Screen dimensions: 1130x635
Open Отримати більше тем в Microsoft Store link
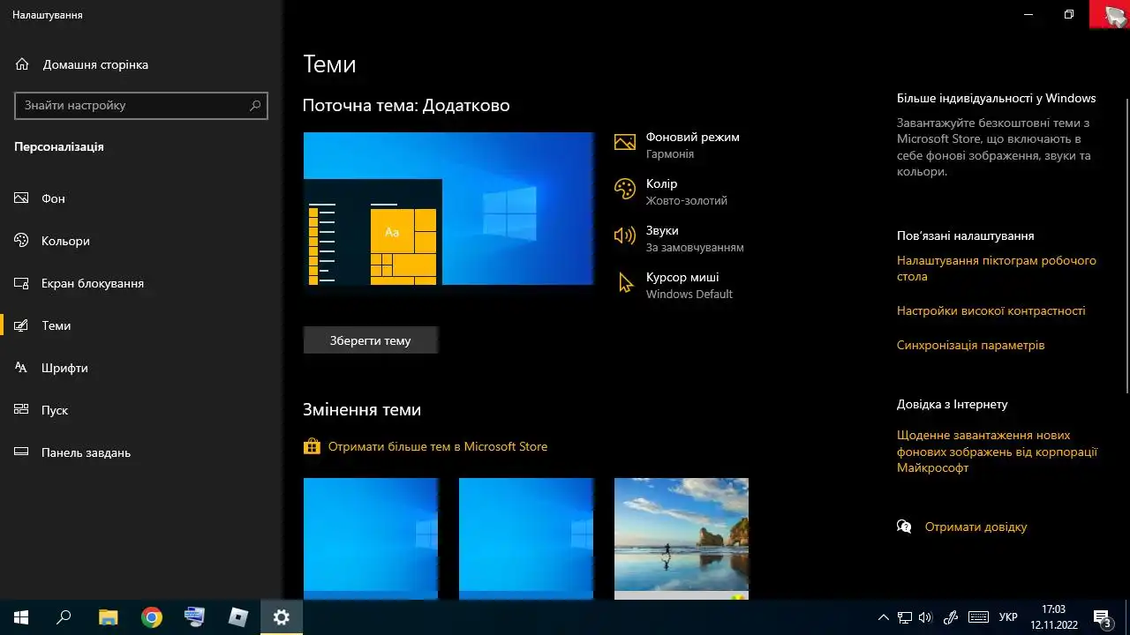tap(438, 446)
